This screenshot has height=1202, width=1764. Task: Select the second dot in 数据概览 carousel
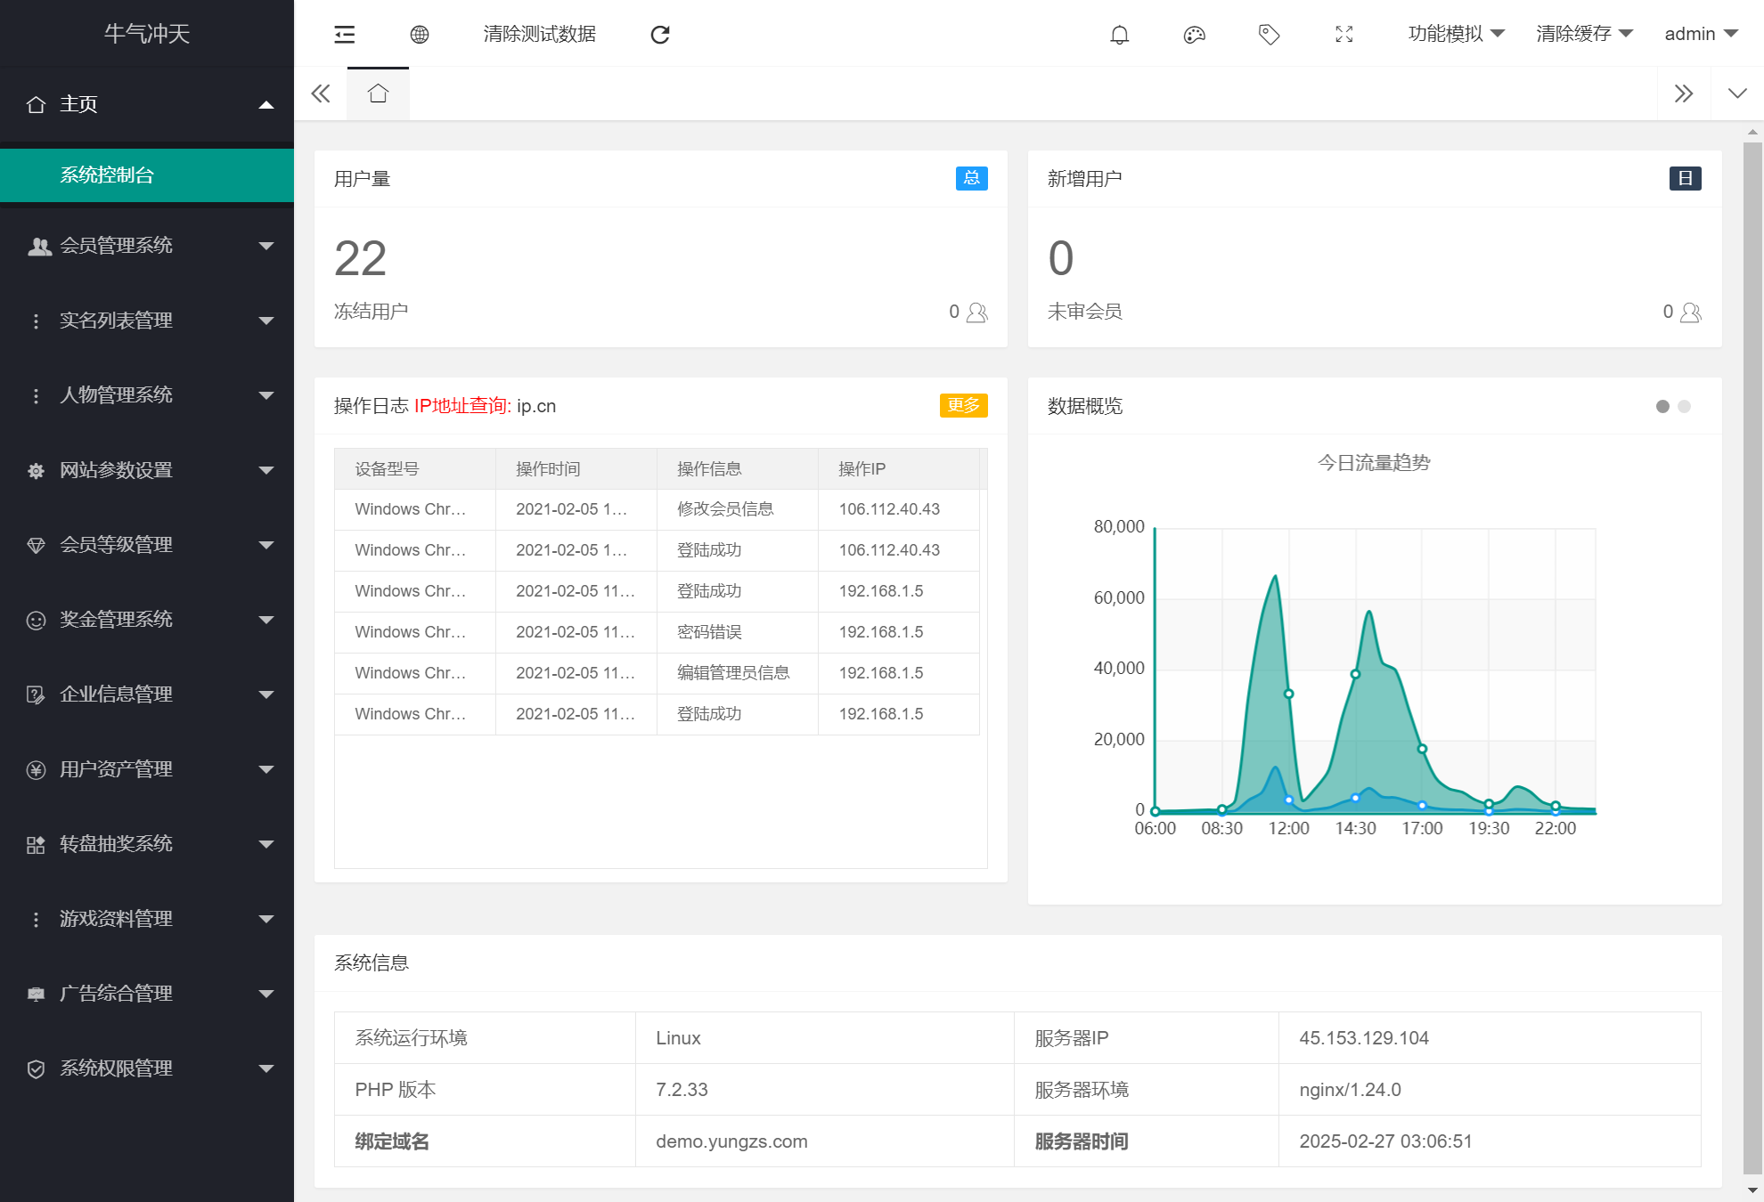coord(1684,407)
